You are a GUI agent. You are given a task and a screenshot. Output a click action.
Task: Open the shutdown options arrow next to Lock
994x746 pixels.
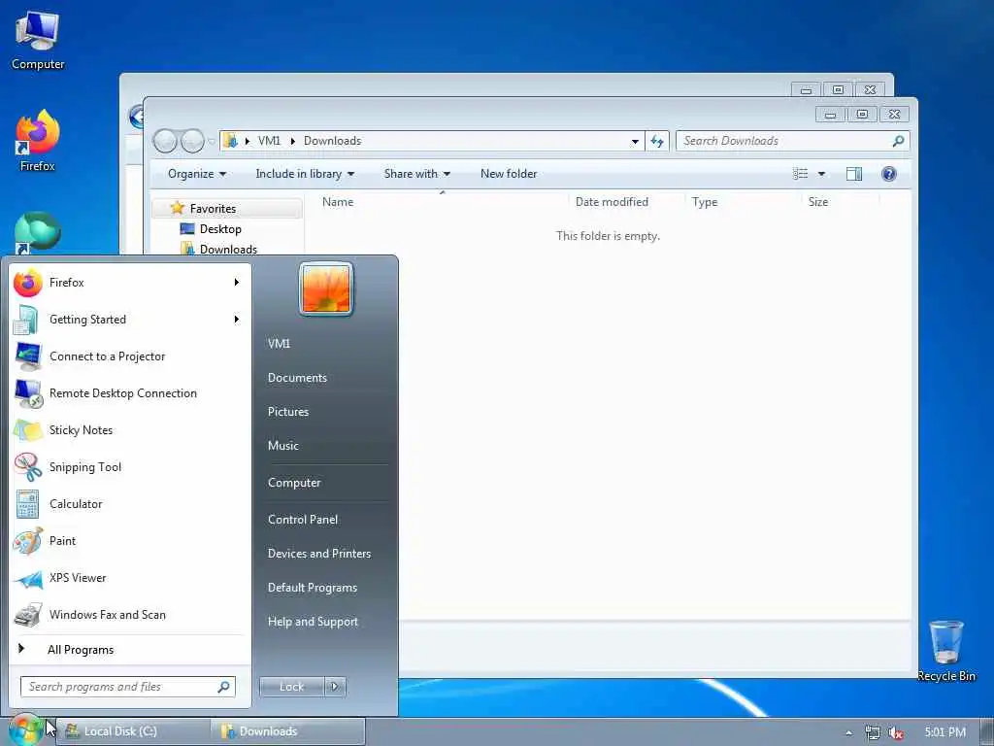point(335,687)
